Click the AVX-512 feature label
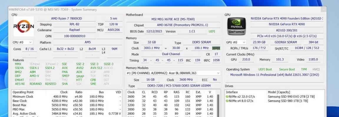Viewport: 339px width, 117px height. (x=96, y=68)
